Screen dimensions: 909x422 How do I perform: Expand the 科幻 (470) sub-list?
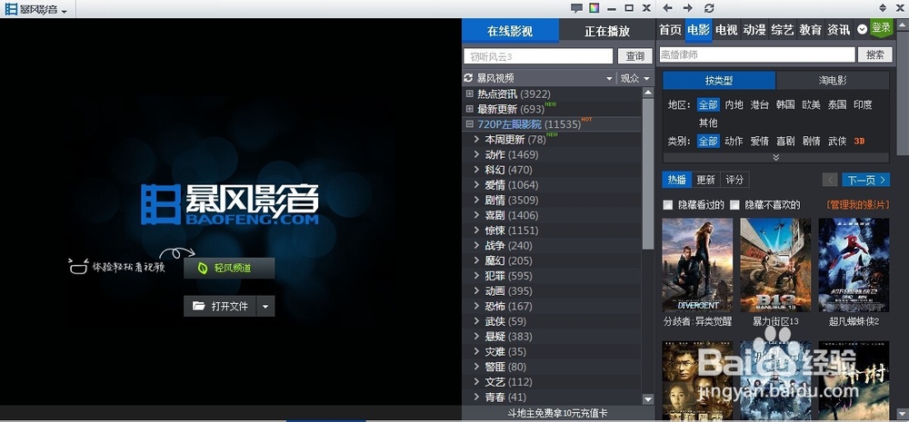tap(476, 170)
